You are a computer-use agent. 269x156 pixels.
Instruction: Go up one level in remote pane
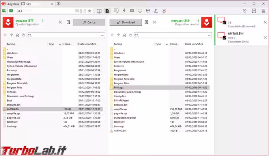pos(119,35)
